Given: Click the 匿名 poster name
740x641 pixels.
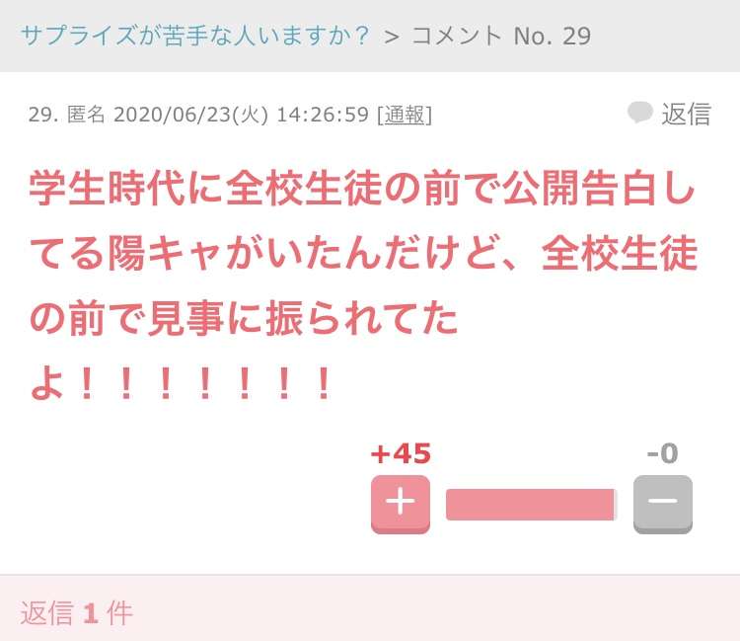Looking at the screenshot, I should (x=86, y=115).
